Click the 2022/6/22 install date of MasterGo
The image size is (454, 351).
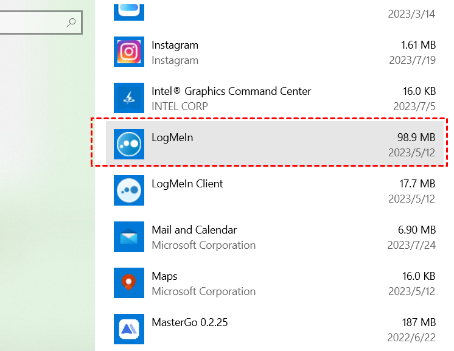coord(411,338)
